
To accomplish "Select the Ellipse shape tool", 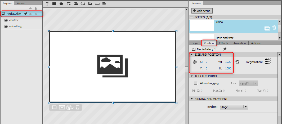I will point(61,4).
